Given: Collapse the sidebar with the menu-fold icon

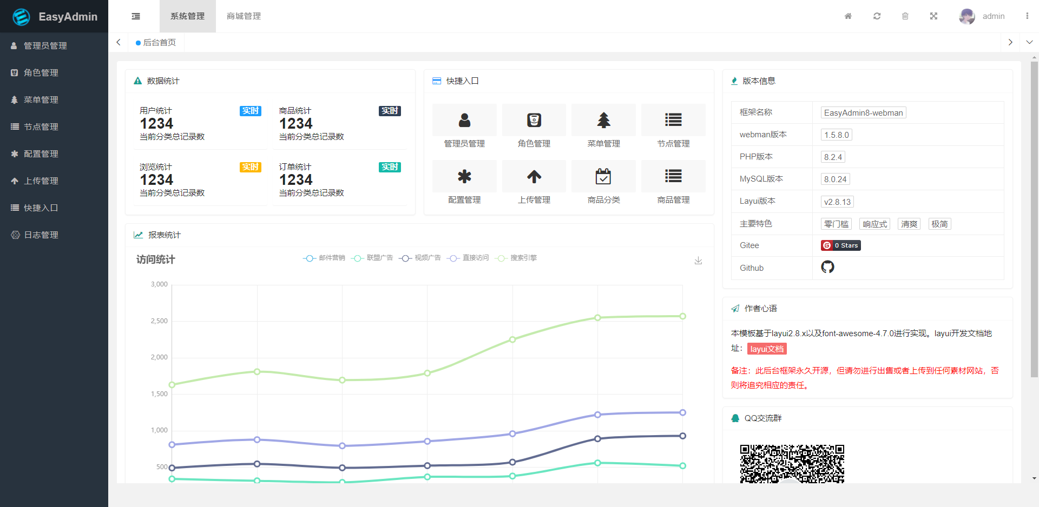Looking at the screenshot, I should (x=136, y=16).
